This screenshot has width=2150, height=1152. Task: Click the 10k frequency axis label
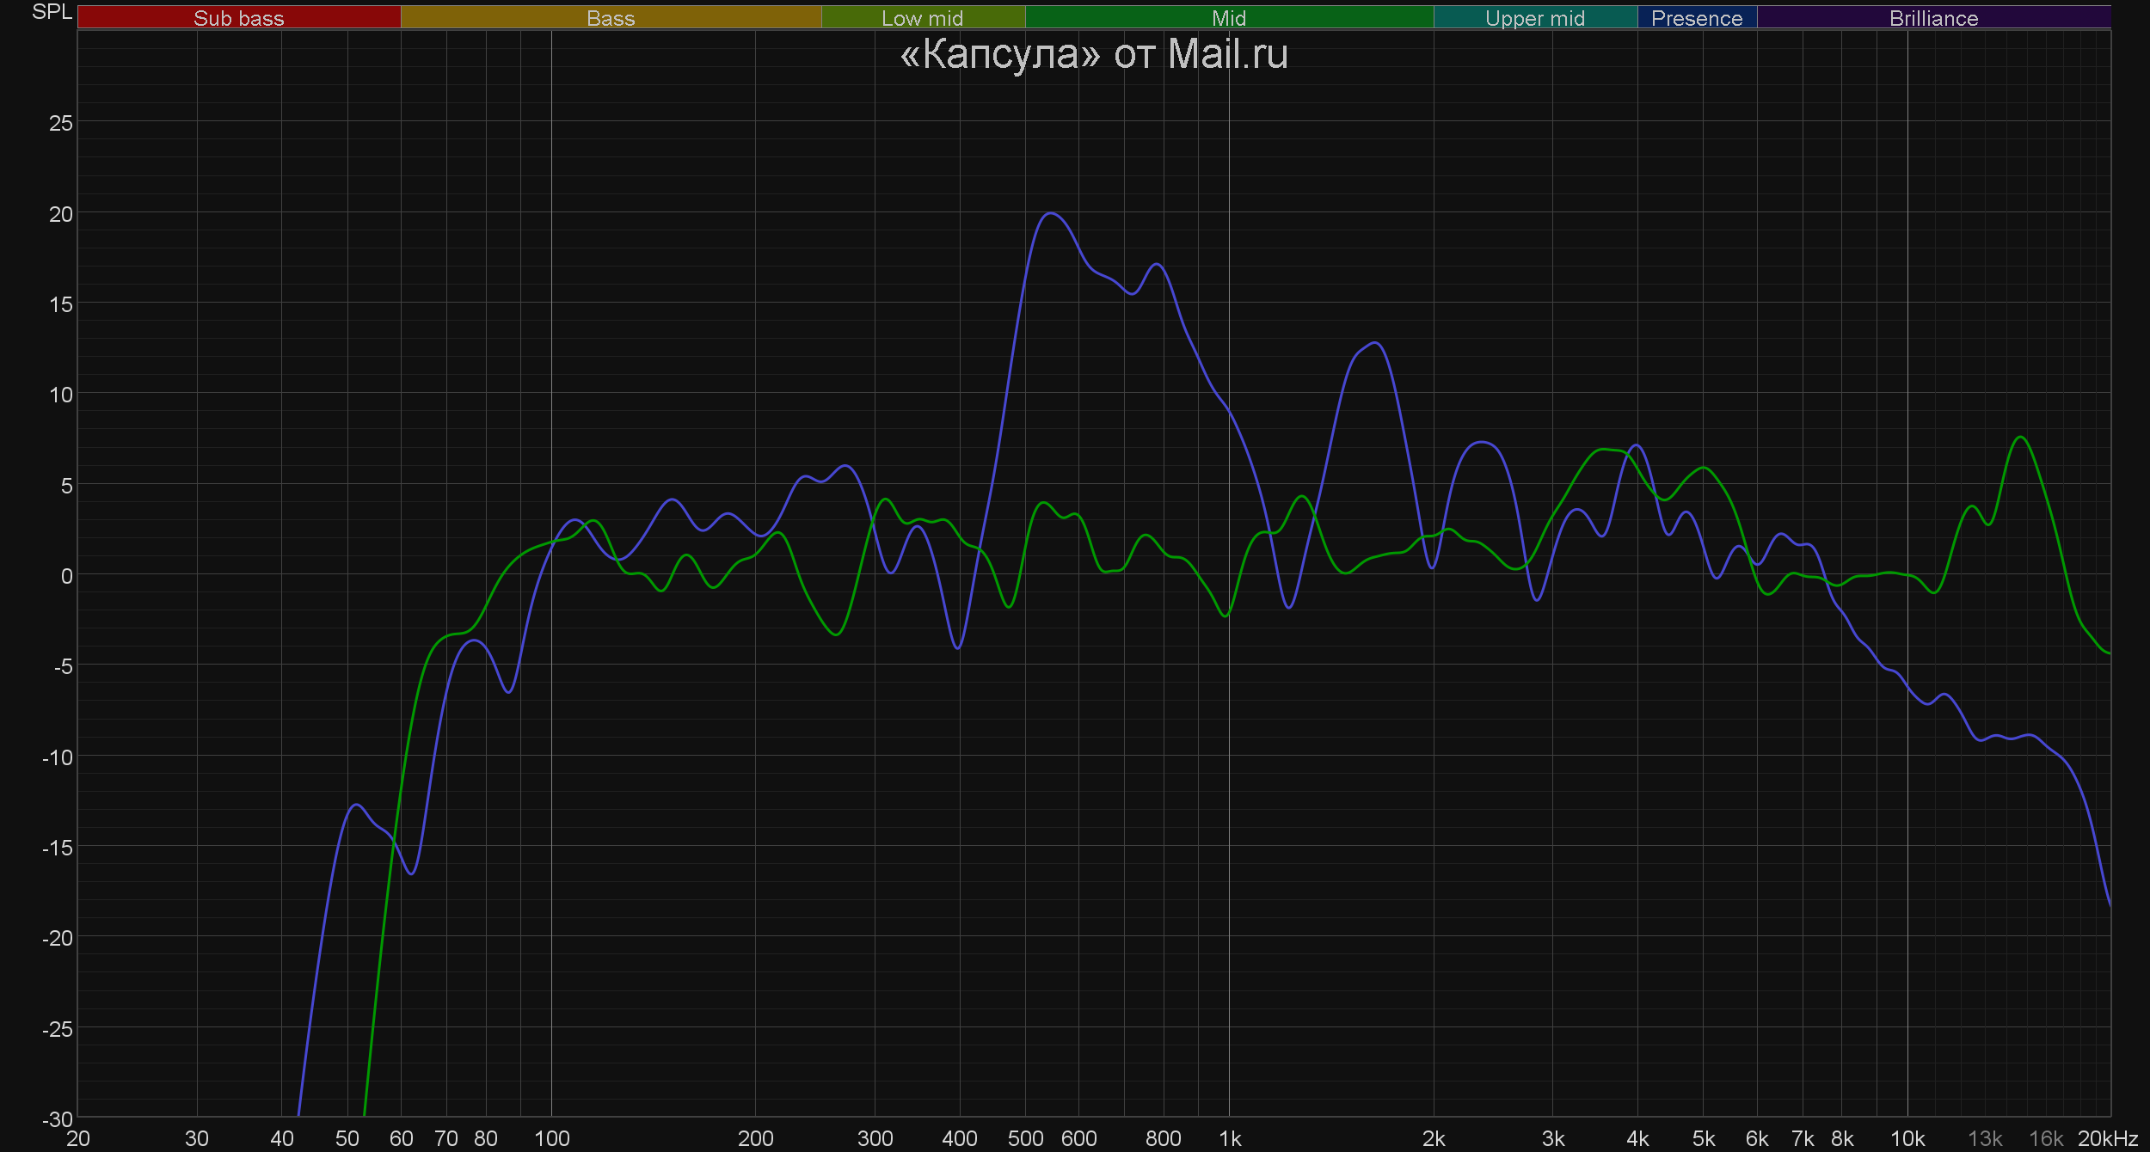(1907, 1139)
